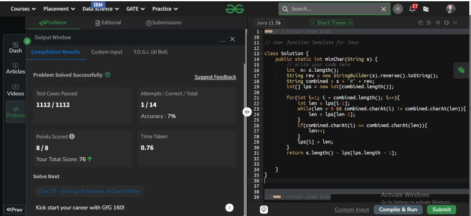Open the green chat bubble icon
Image resolution: width=471 pixels, height=216 pixels.
tap(461, 71)
